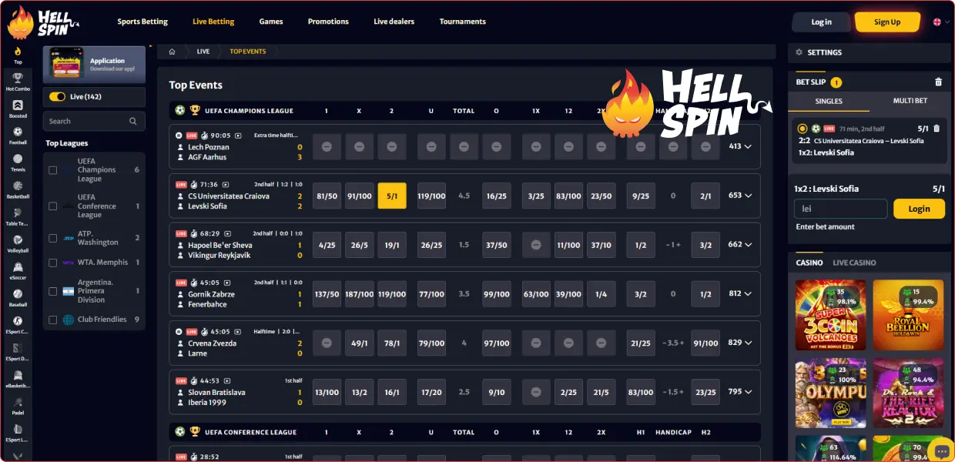Select the Padel sport icon
This screenshot has width=955, height=462.
(x=18, y=405)
